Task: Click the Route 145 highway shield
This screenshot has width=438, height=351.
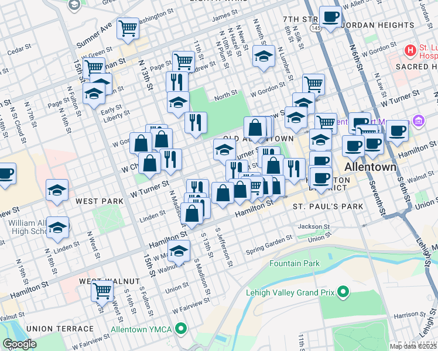Action: coord(316,28)
